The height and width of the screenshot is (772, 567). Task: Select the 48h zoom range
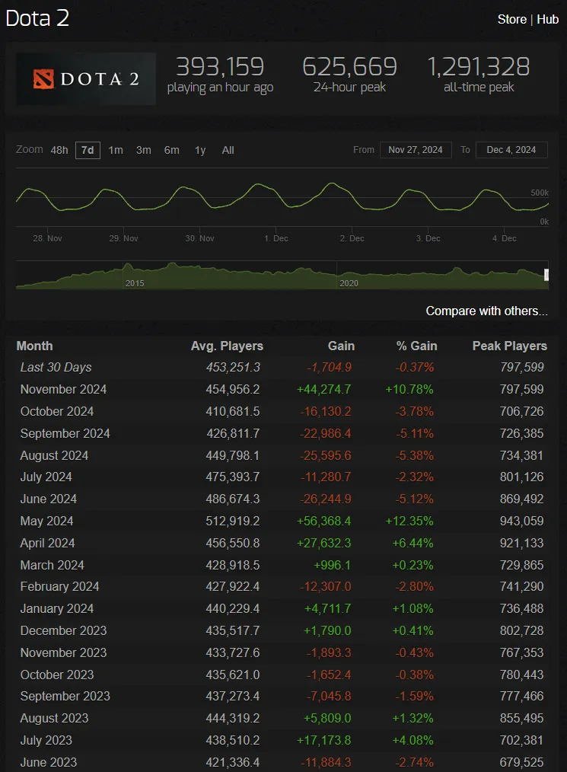[x=59, y=150]
